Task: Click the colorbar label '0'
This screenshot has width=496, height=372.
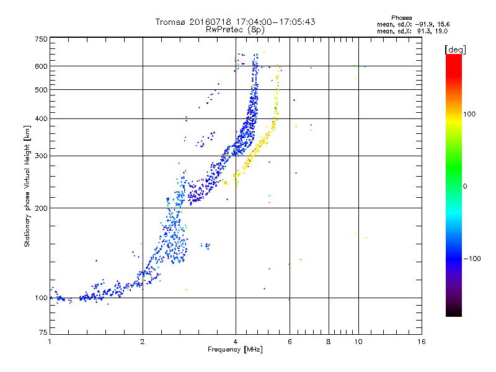Action: click(465, 187)
